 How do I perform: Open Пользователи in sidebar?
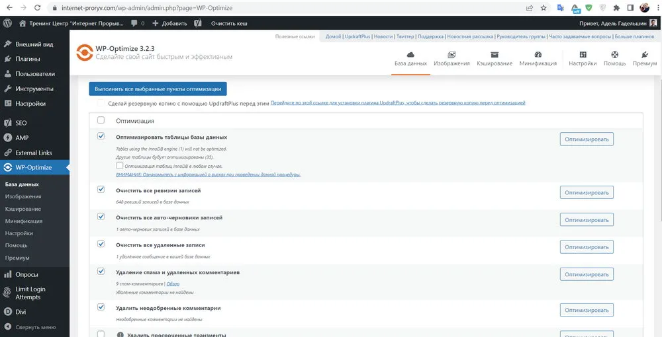[x=34, y=74]
